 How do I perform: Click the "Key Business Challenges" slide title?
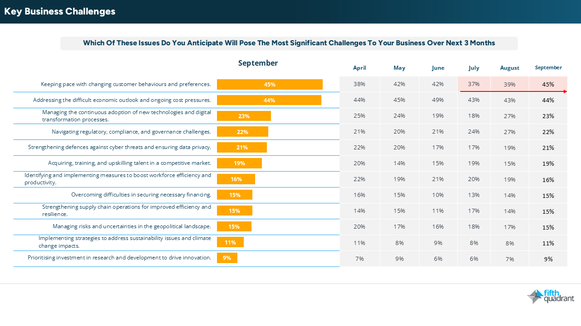[60, 12]
